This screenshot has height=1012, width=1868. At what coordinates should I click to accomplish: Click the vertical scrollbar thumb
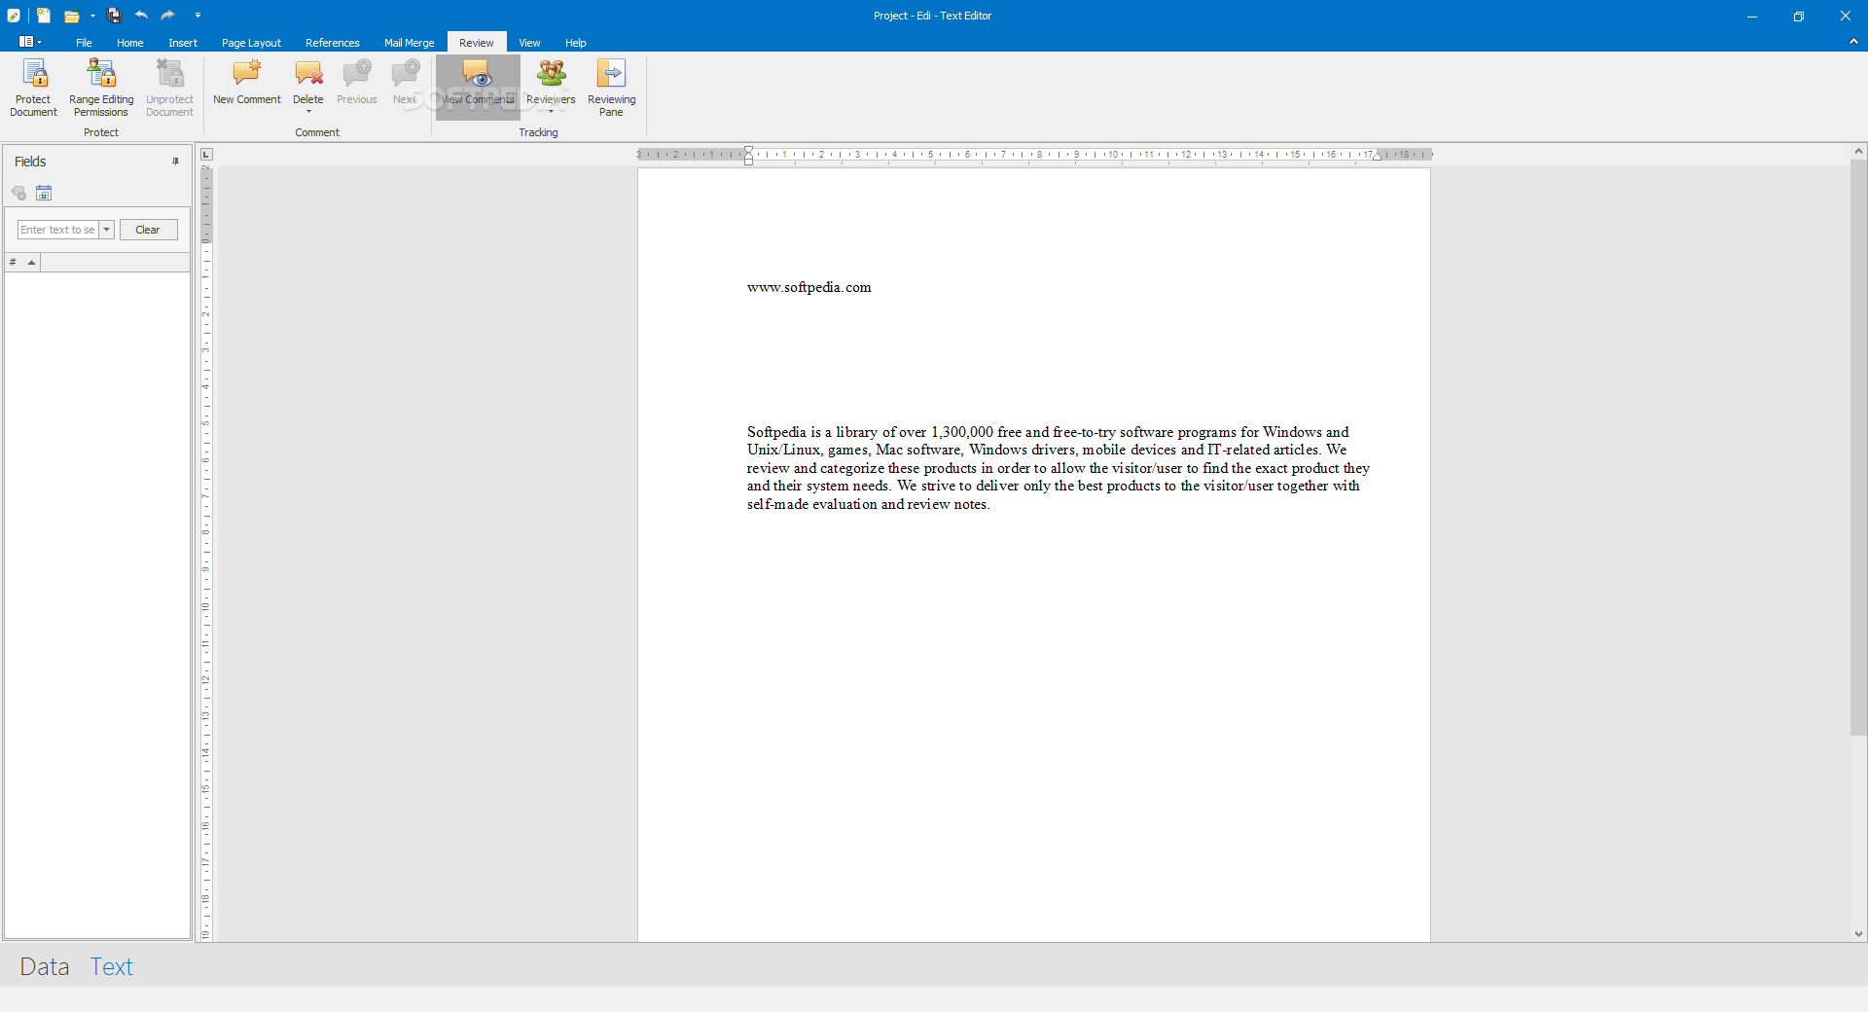point(1858,448)
